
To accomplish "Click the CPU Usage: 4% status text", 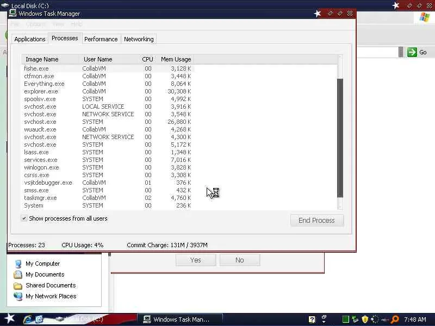I will 83,245.
